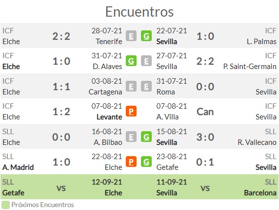Click the gray E badge for Elche vs Tenerife
The width and height of the screenshot is (279, 210).
pyautogui.click(x=131, y=36)
